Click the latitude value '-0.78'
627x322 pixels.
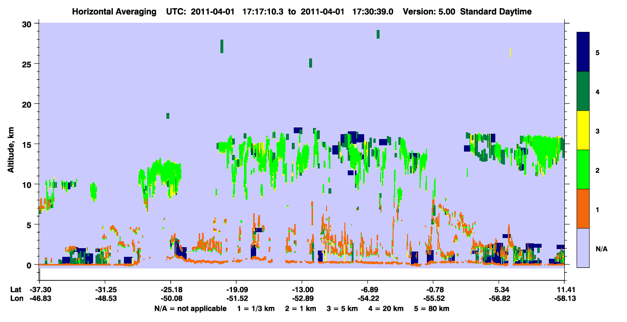tap(434, 290)
